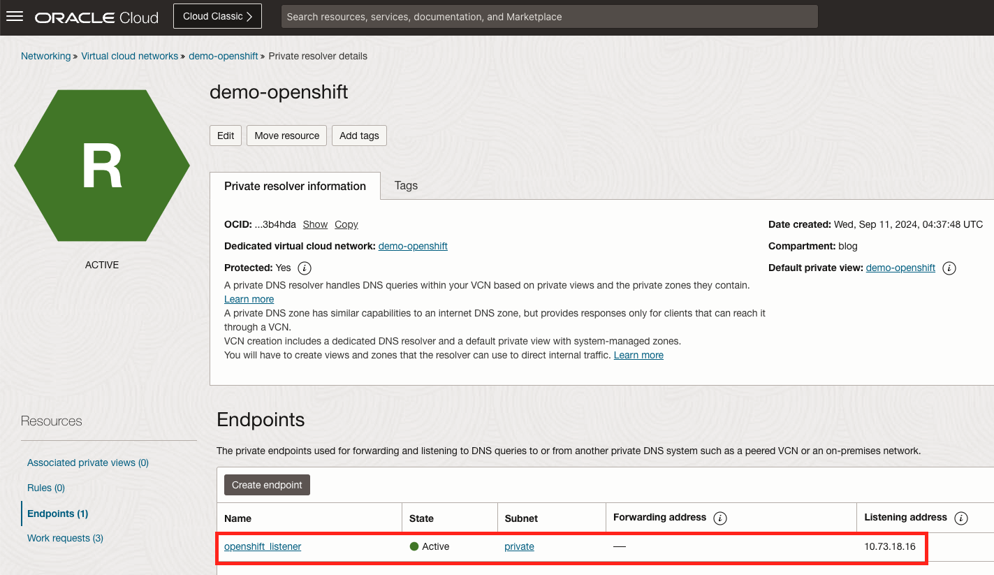Copy the OCID to clipboard
Image resolution: width=994 pixels, height=575 pixels.
(x=346, y=224)
